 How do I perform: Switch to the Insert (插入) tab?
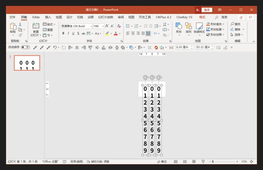pos(48,17)
